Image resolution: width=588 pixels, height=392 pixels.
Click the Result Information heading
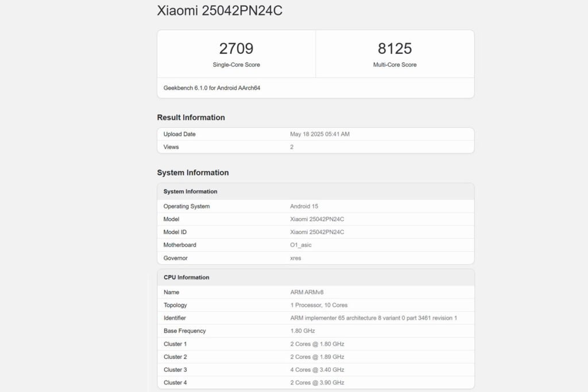(191, 118)
